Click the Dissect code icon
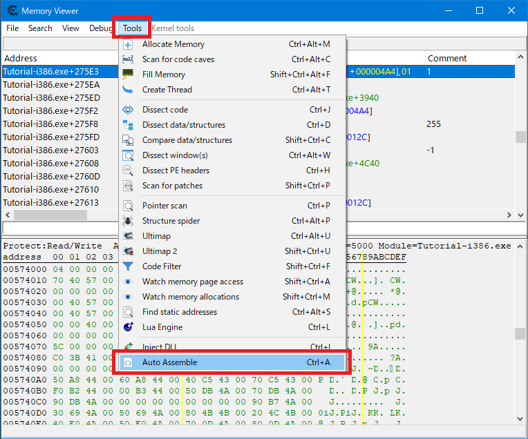This screenshot has width=528, height=439. click(128, 110)
